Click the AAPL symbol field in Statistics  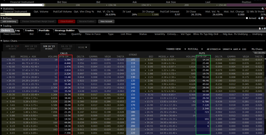click(15, 15)
